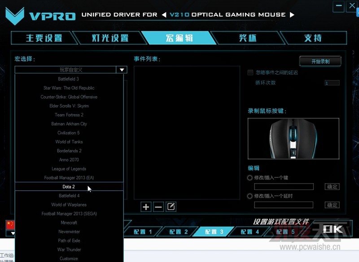Click 确定 next to key input

point(332,187)
